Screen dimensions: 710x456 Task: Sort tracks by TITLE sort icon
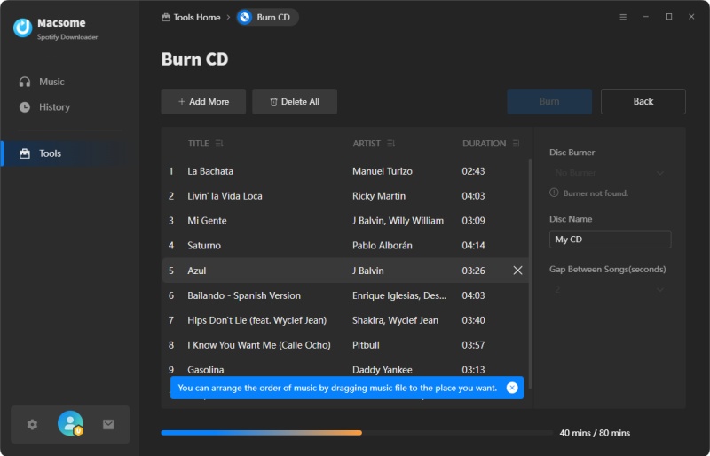pos(219,144)
